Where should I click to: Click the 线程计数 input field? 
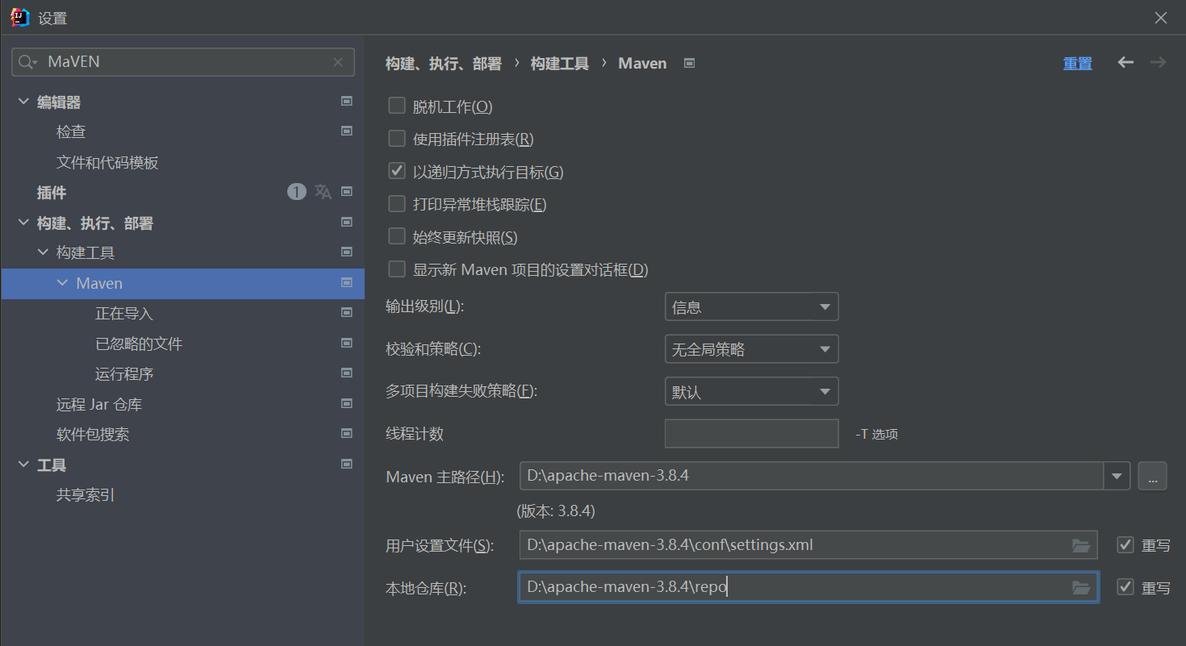pos(751,433)
